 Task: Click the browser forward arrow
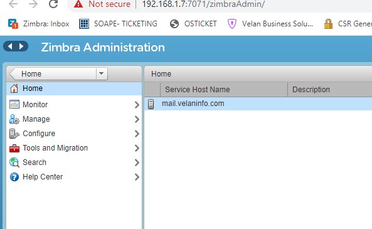(x=33, y=4)
